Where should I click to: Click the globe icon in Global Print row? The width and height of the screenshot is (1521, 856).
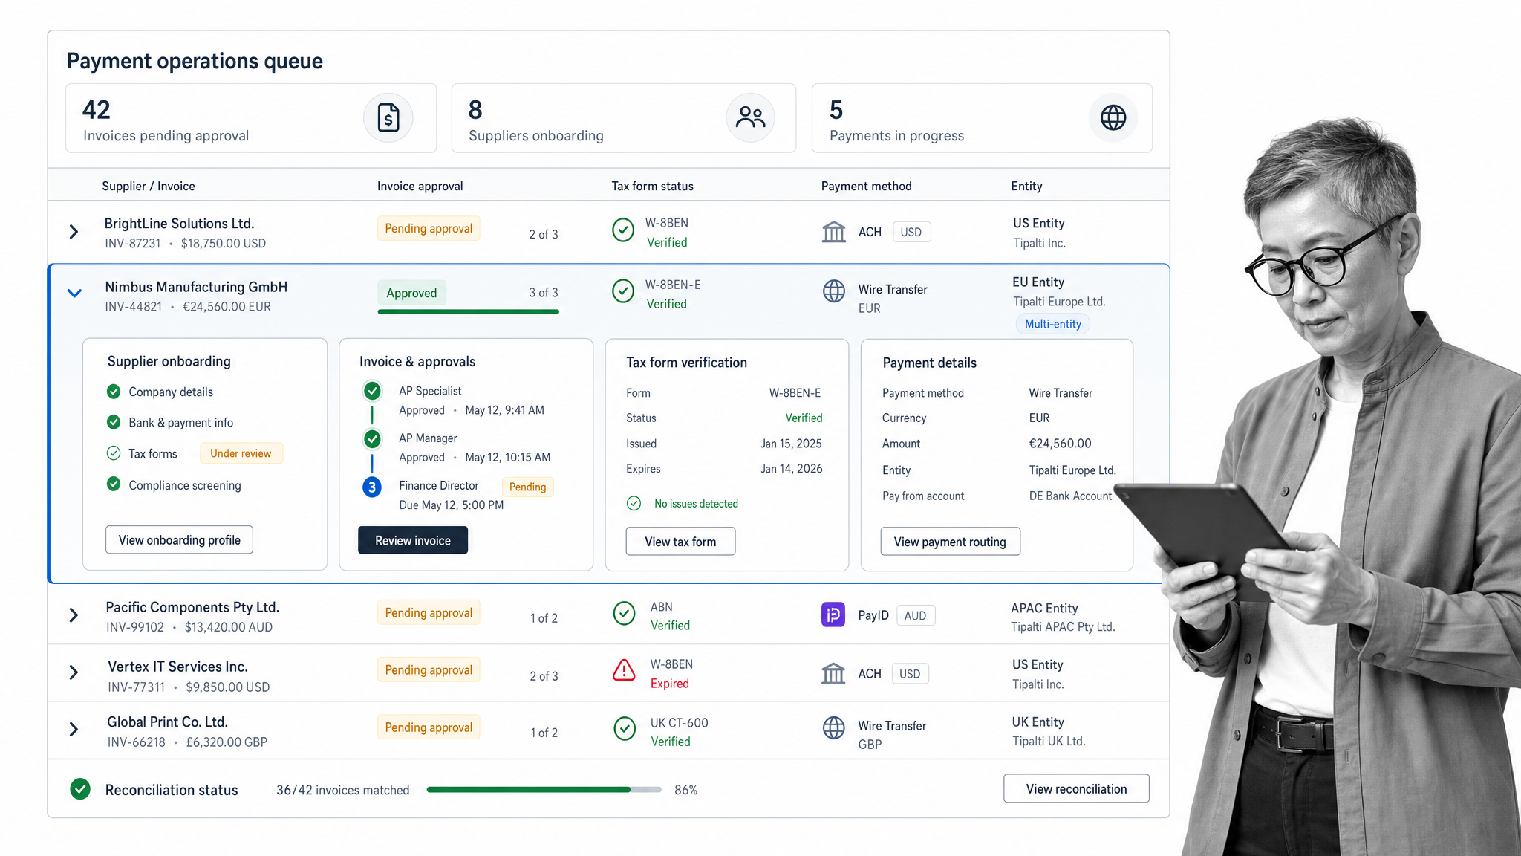(x=833, y=727)
